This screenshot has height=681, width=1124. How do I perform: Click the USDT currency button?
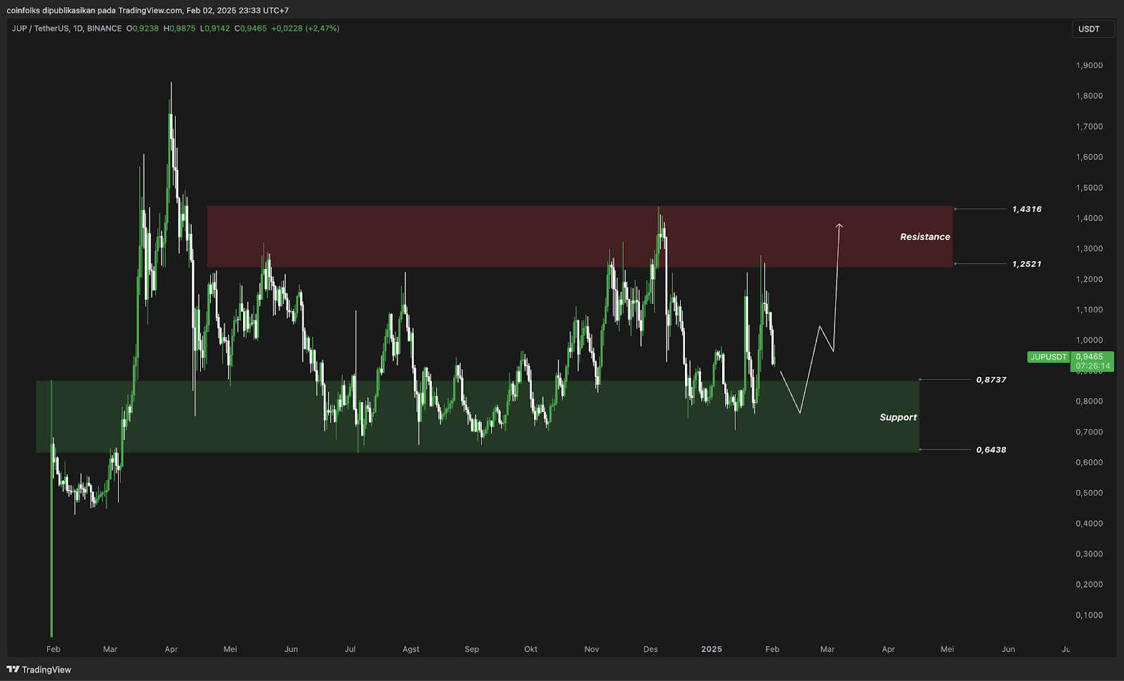[1092, 29]
